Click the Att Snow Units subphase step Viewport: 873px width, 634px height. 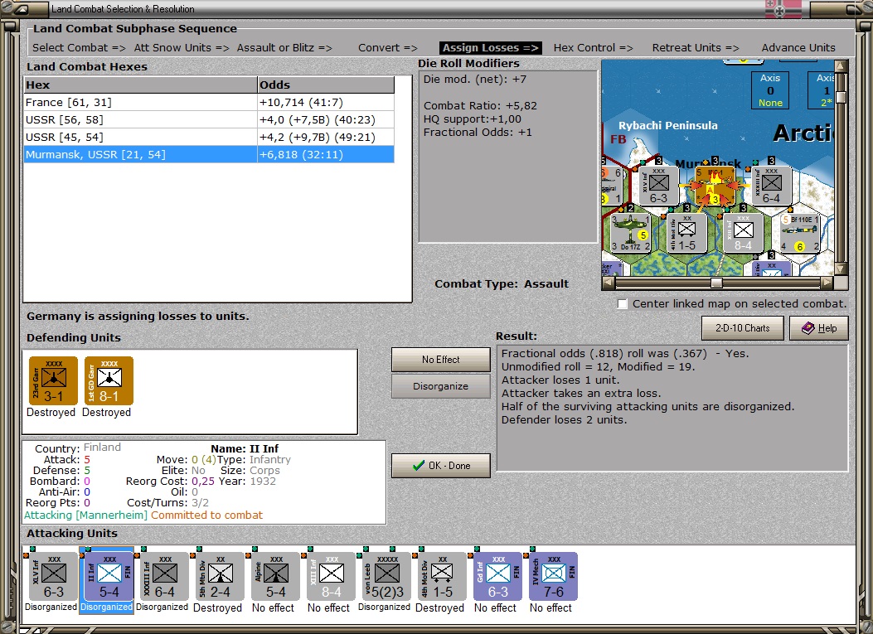(182, 48)
